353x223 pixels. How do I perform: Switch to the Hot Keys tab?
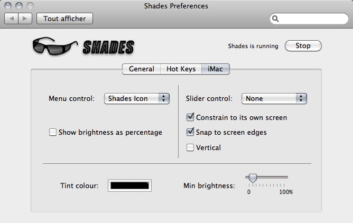click(181, 69)
